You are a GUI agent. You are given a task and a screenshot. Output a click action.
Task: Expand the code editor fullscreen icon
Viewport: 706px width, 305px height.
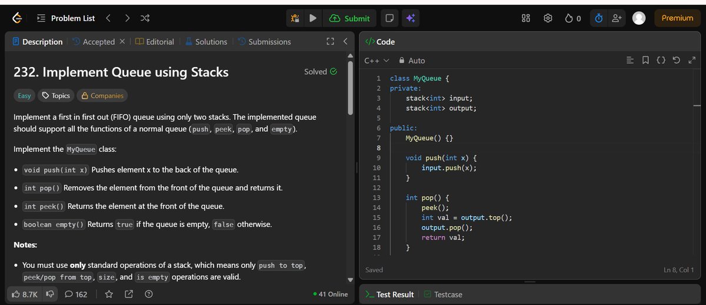point(692,60)
